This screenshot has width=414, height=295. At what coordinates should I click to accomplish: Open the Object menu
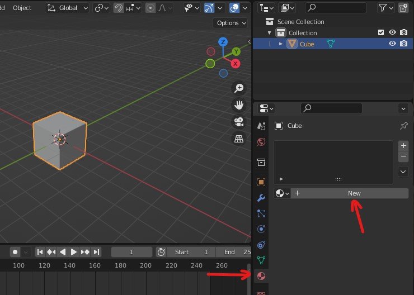click(22, 8)
